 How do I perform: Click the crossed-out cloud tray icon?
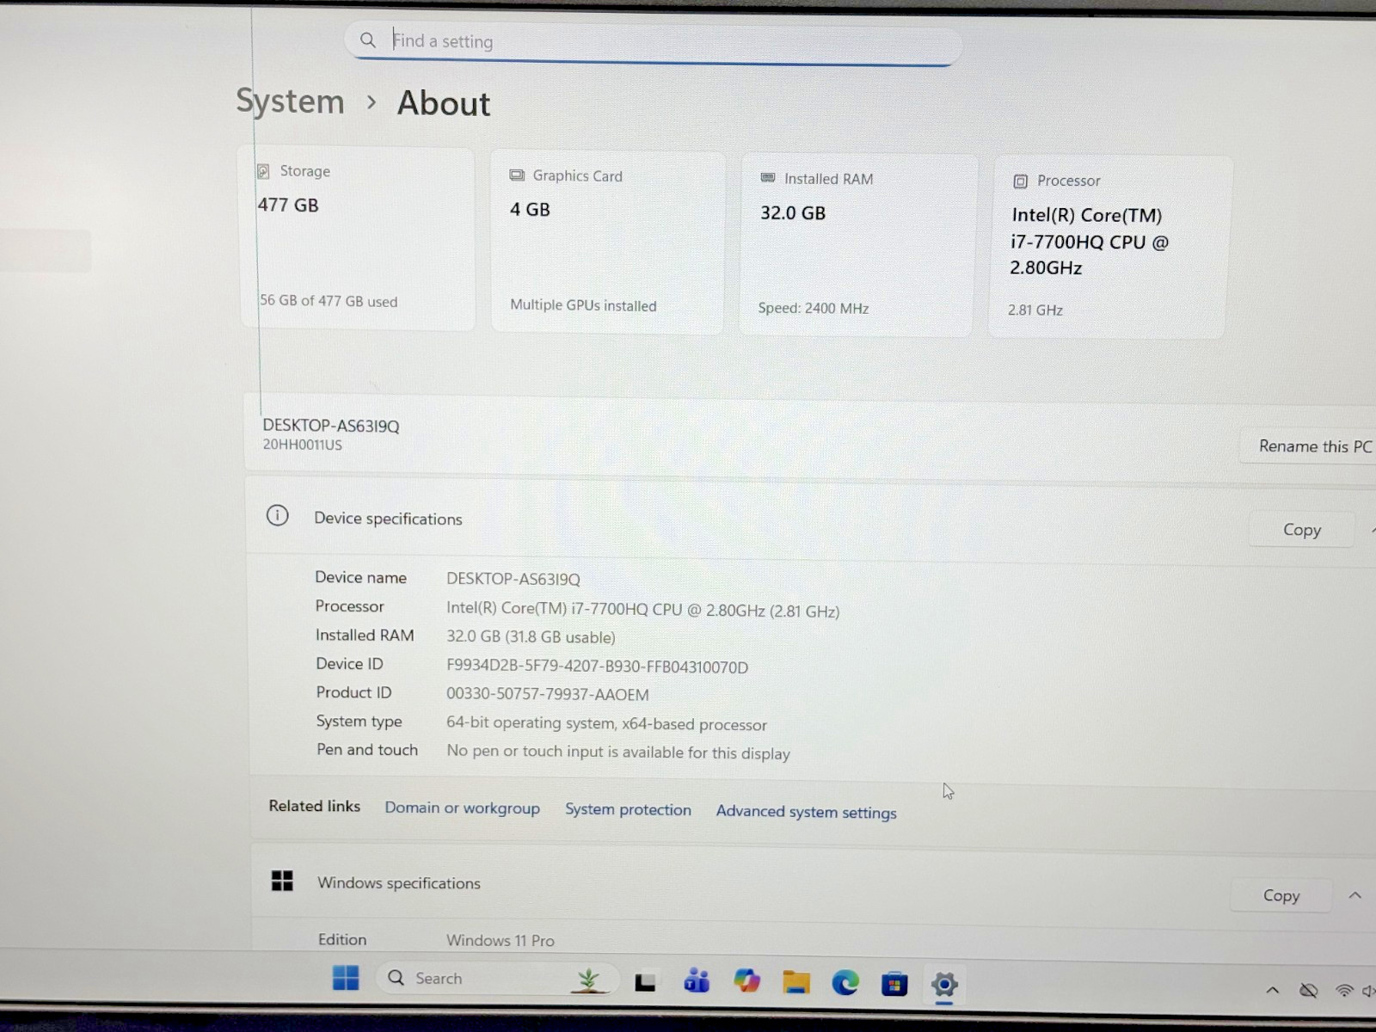pos(1309,991)
